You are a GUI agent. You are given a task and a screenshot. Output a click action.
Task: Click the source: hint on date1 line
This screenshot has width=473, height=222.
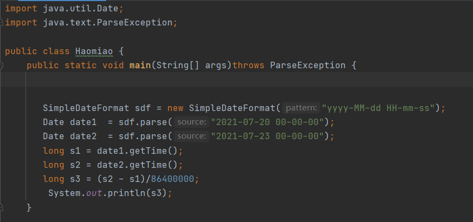coord(192,122)
